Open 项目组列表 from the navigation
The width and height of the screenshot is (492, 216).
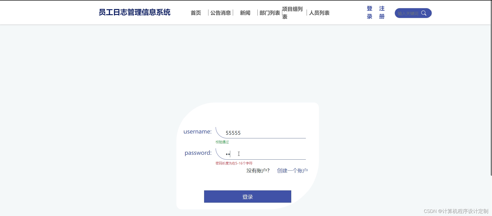[x=292, y=13]
